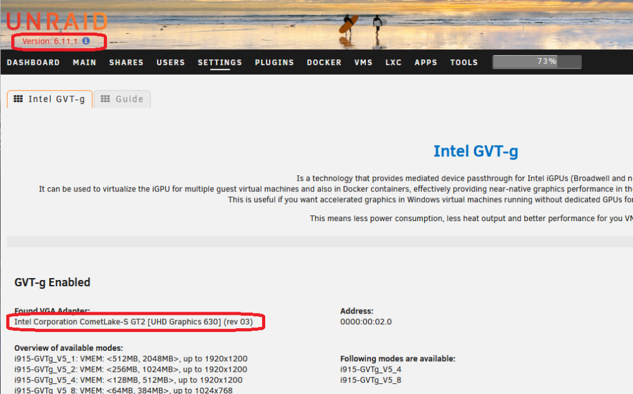This screenshot has width=633, height=394.
Task: Open the Tools menu
Action: click(464, 63)
